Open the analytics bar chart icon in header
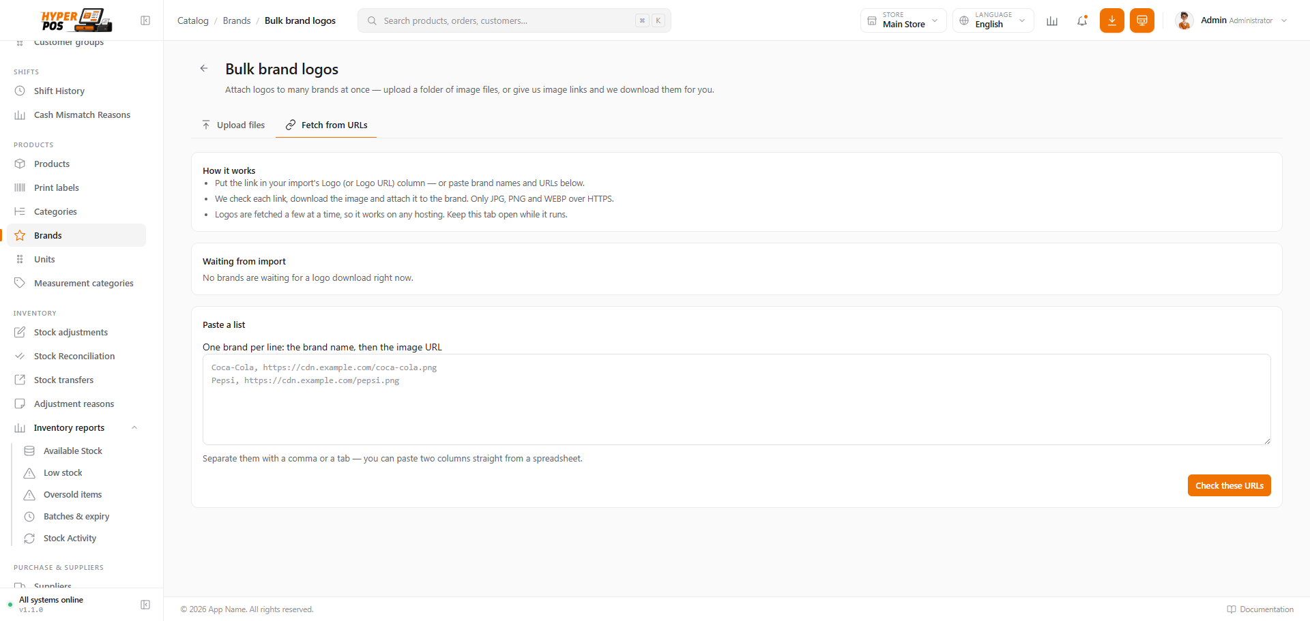The width and height of the screenshot is (1310, 621). pyautogui.click(x=1052, y=20)
